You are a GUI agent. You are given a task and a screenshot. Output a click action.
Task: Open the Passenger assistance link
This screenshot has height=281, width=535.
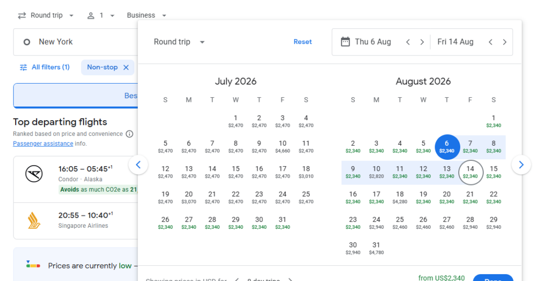click(x=43, y=144)
